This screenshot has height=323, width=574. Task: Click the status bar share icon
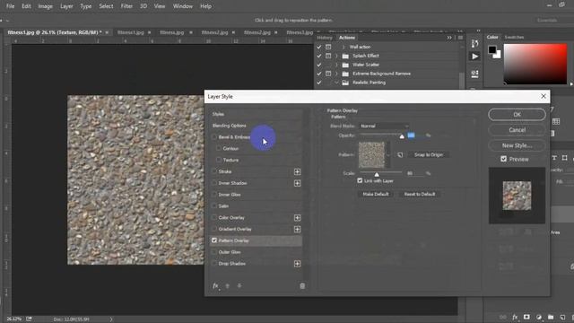click(29, 319)
